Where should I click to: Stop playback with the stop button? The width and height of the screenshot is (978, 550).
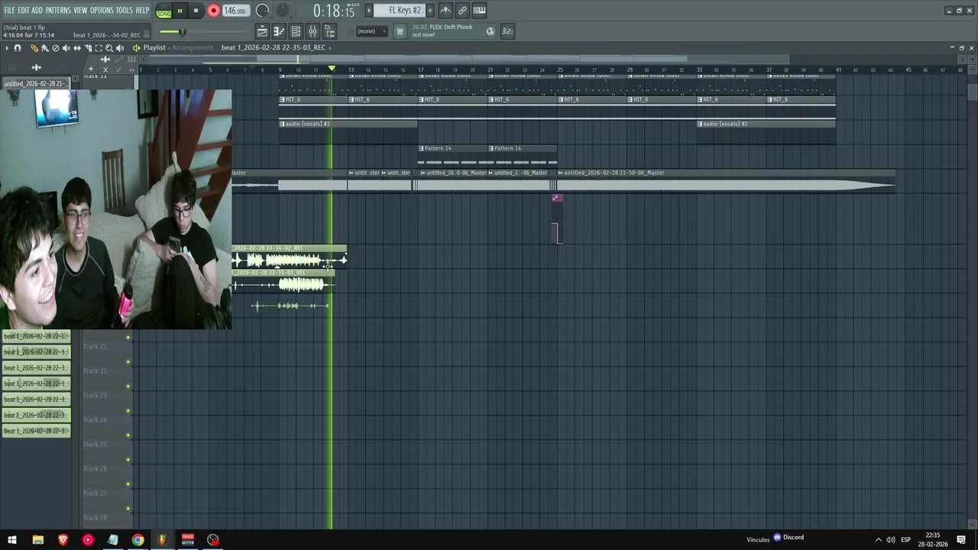click(196, 11)
